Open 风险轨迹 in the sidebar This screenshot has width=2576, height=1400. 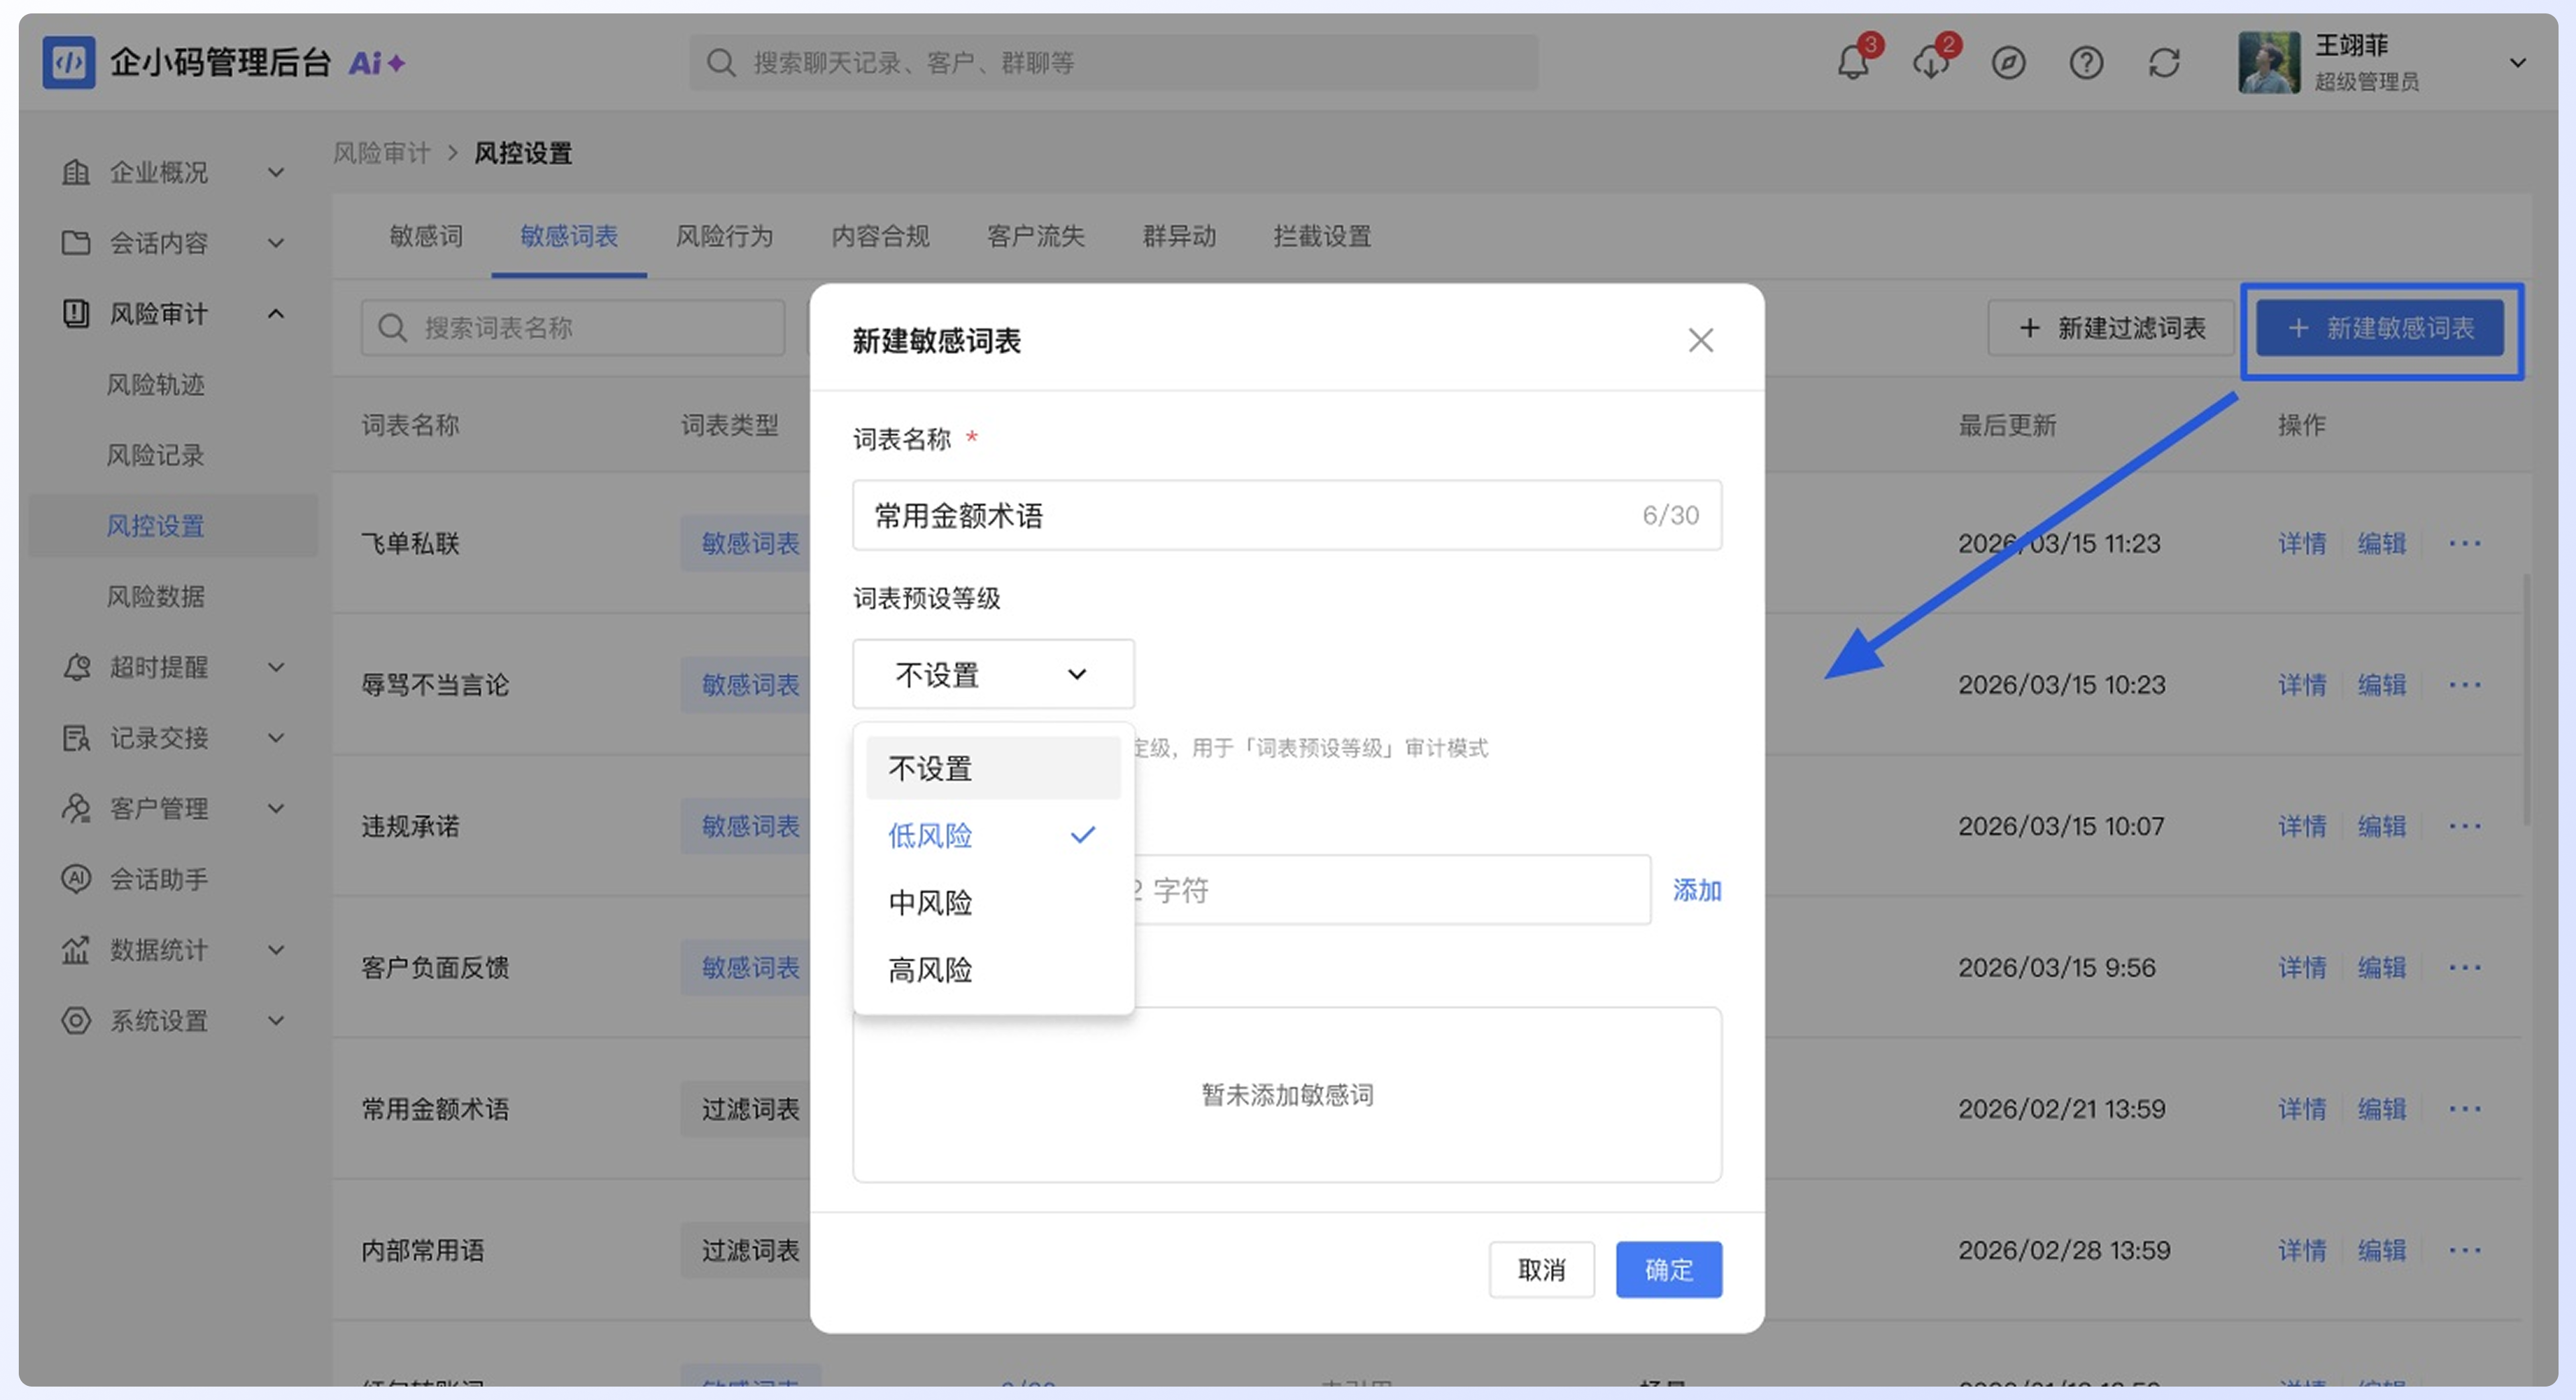[x=156, y=385]
